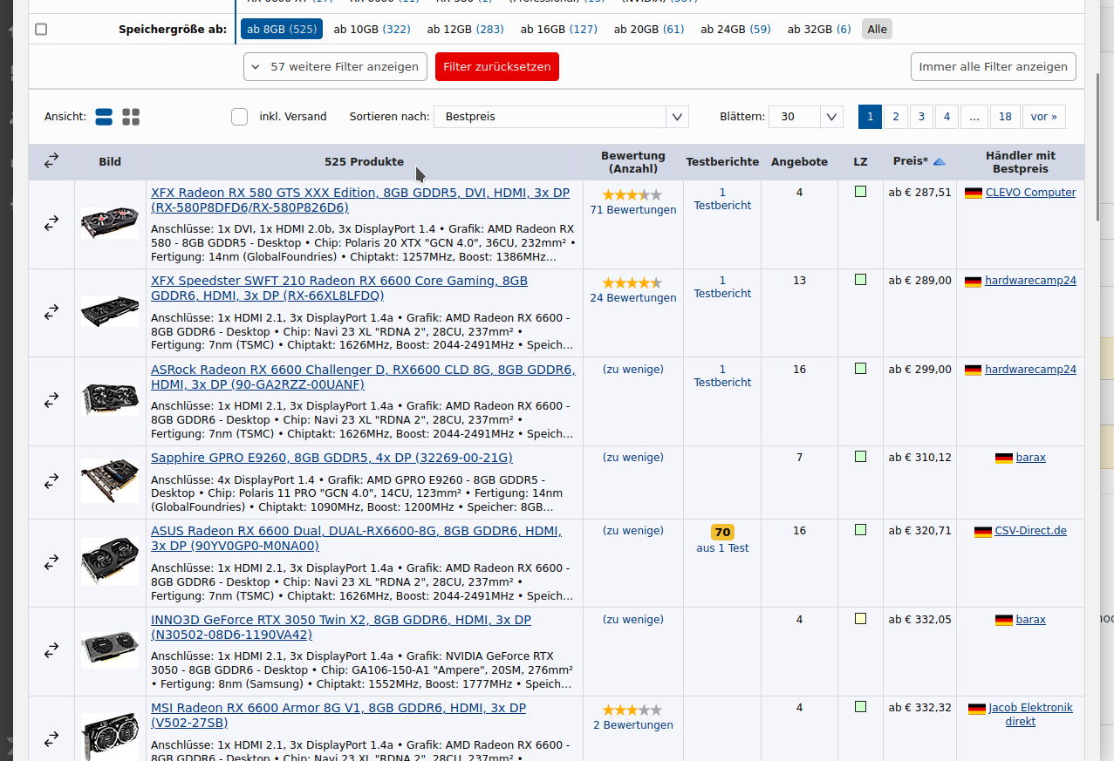Click compare arrows icon in table header
The width and height of the screenshot is (1114, 761).
[51, 161]
